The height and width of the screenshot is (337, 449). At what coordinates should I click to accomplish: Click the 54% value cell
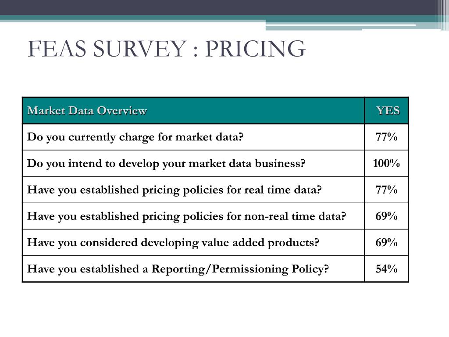tap(387, 269)
